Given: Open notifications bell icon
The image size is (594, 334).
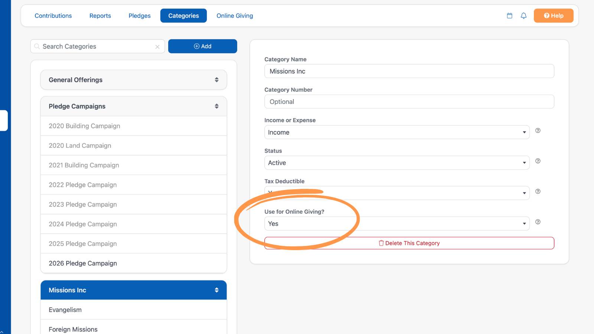Looking at the screenshot, I should coord(523,16).
